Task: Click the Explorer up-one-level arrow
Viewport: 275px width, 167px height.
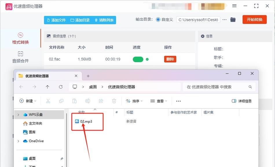Action: [x=47, y=87]
